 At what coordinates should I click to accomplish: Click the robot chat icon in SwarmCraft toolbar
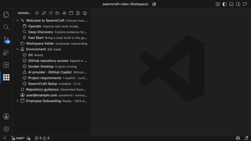point(64,13)
